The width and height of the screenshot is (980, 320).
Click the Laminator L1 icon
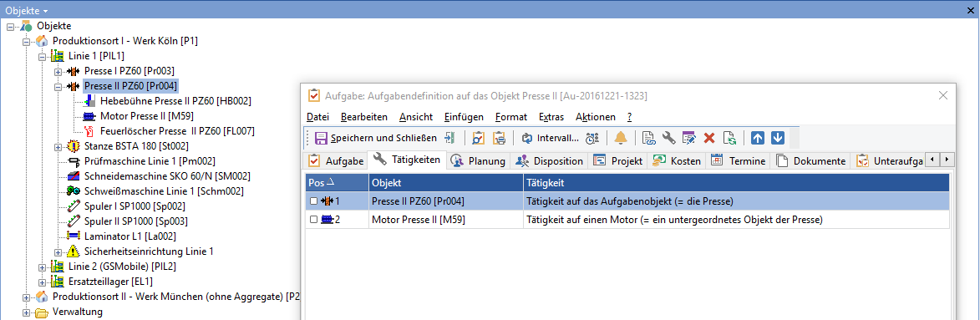74,236
